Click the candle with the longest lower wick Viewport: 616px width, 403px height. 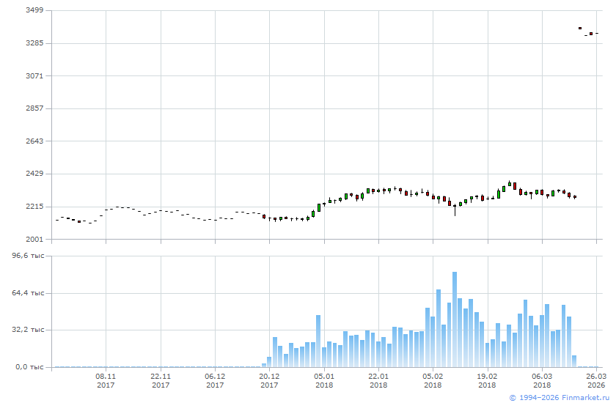tap(455, 208)
